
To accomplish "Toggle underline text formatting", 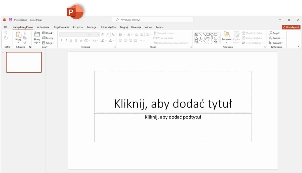I will click(71, 40).
